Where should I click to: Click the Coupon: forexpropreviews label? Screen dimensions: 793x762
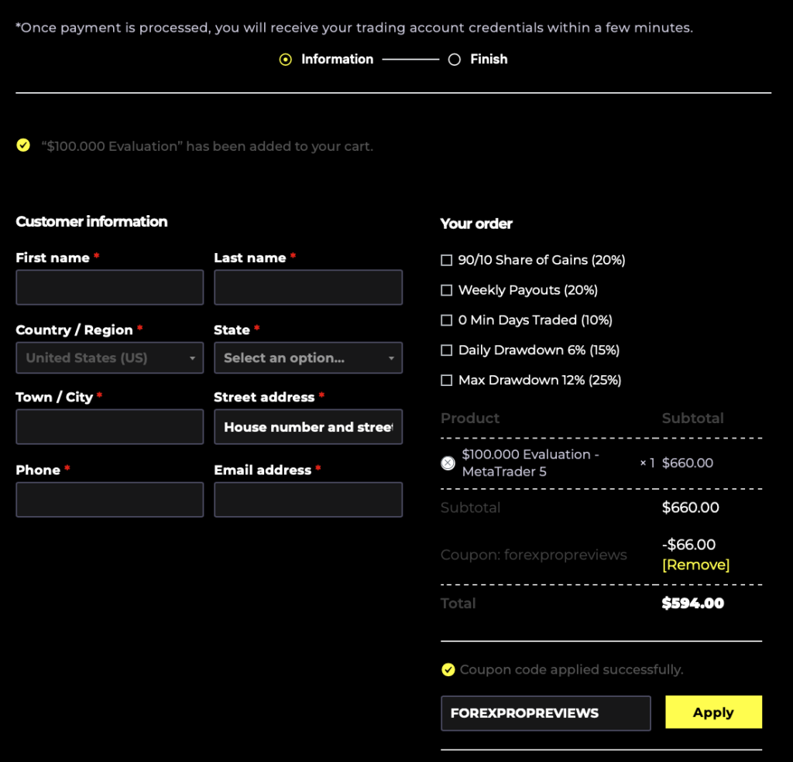click(x=534, y=555)
